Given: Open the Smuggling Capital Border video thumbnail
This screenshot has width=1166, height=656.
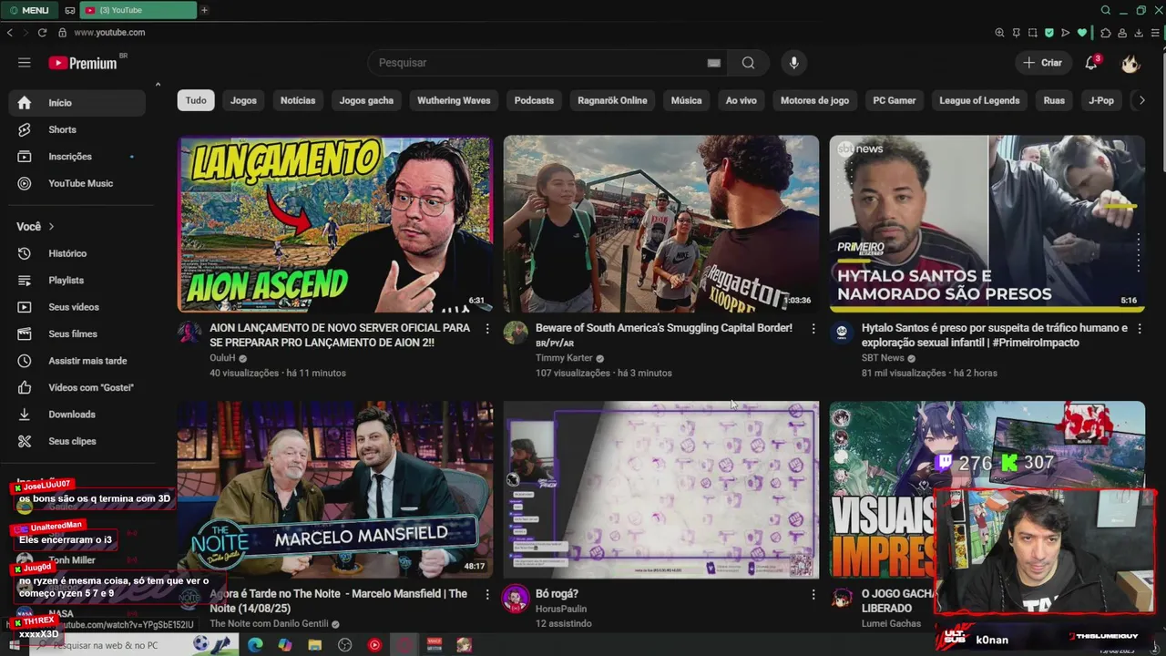Looking at the screenshot, I should [x=661, y=224].
